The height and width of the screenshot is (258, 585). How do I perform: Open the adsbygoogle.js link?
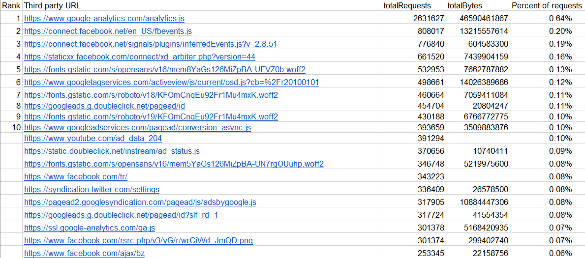tap(140, 202)
